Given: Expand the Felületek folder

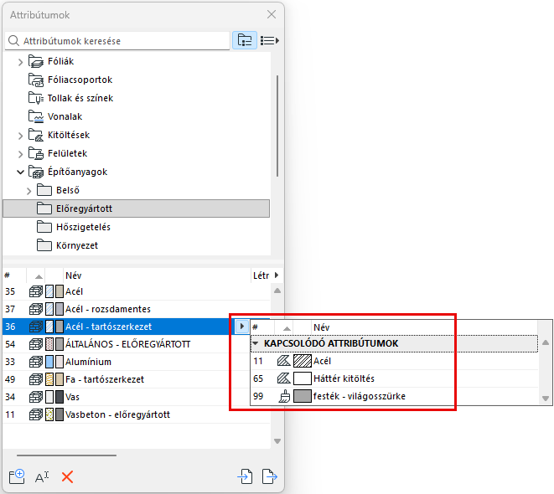Looking at the screenshot, I should click(20, 154).
